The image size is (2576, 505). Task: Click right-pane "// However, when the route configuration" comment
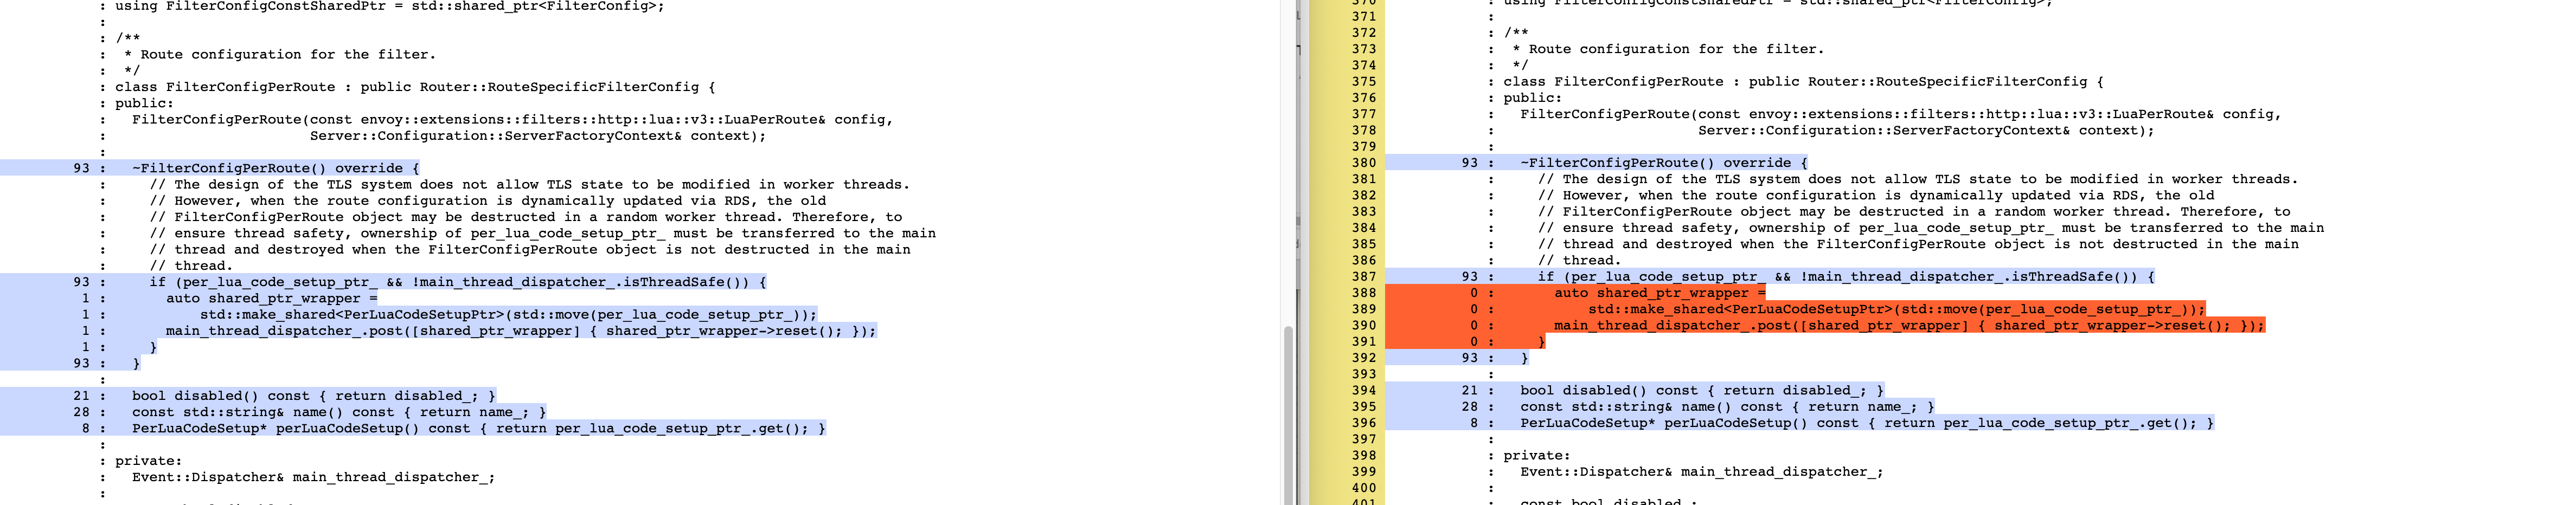point(1875,196)
